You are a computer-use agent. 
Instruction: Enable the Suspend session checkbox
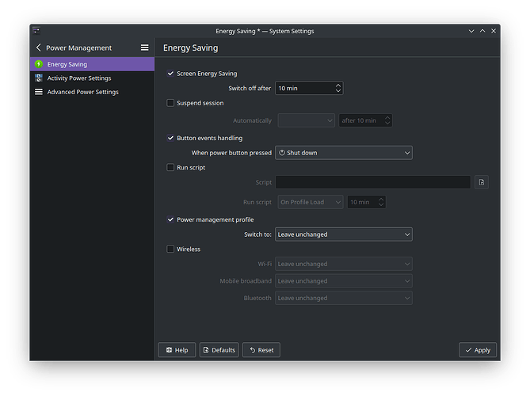click(x=170, y=103)
